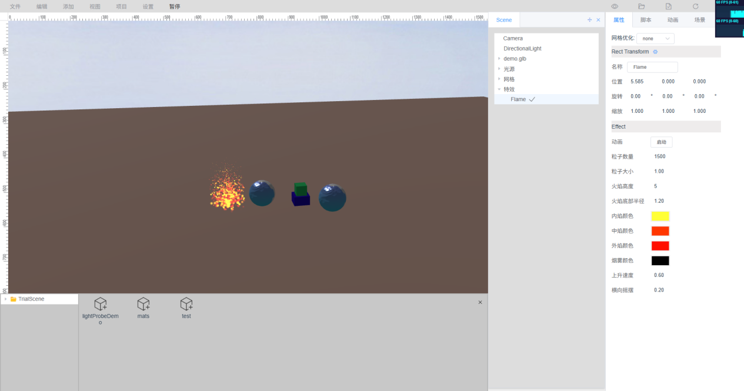Click the save document icon in top toolbar
Screen dimensions: 744x391
pos(669,6)
